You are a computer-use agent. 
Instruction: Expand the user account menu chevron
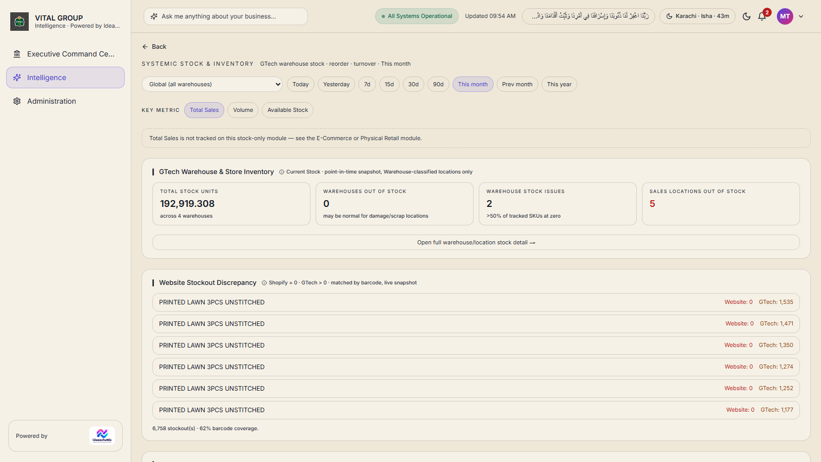click(801, 16)
